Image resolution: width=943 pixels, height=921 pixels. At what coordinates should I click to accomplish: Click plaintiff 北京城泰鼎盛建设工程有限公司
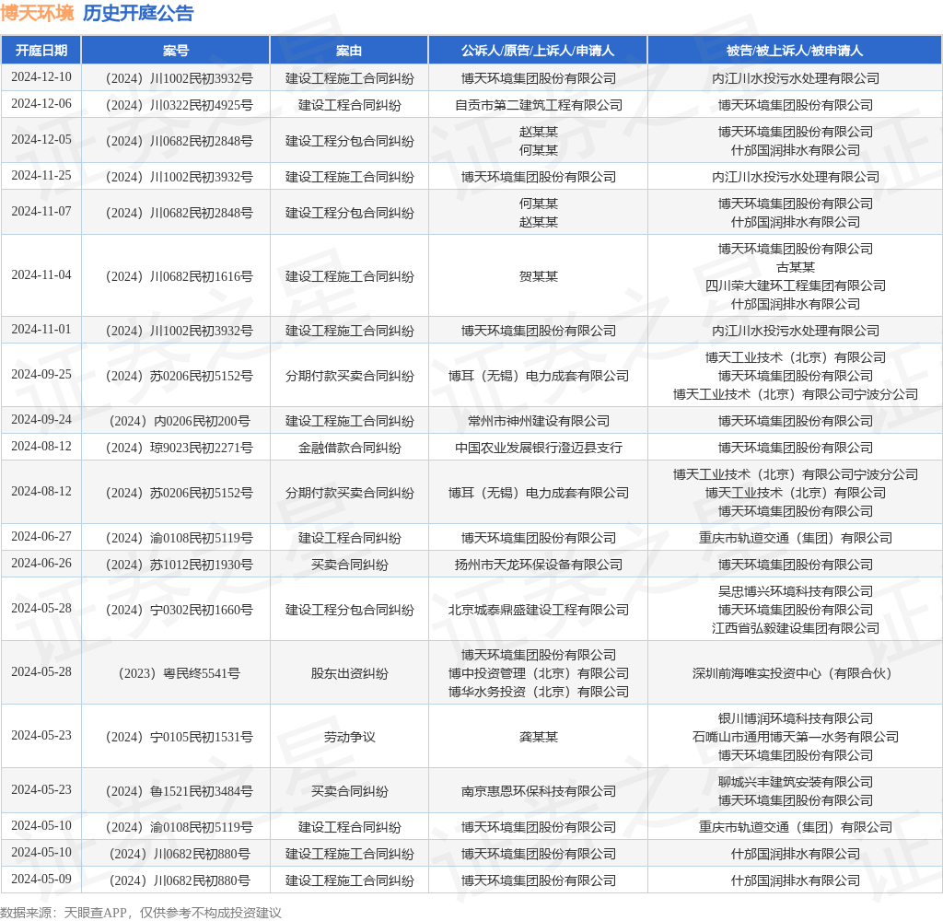click(538, 610)
